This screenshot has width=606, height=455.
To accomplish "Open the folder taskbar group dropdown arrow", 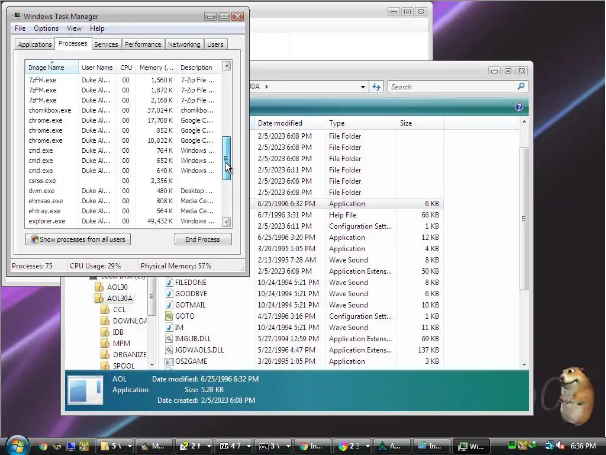I will click(x=130, y=446).
